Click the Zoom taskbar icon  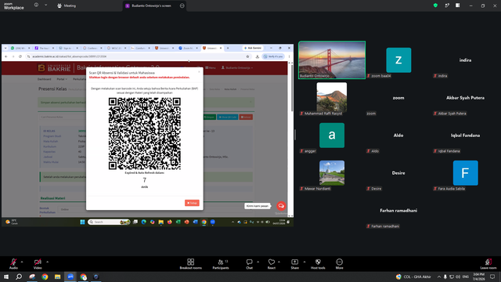pyautogui.click(x=70, y=277)
